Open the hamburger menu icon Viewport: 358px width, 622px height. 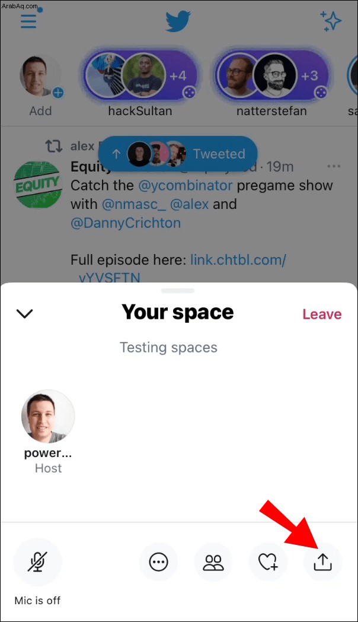28,21
